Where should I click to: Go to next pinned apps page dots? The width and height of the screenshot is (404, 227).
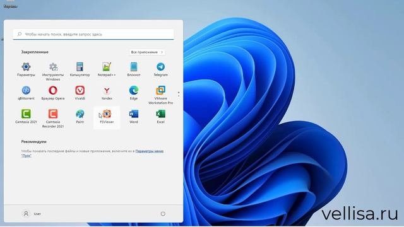179,94
